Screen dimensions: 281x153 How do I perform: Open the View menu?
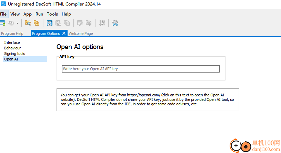(15, 14)
